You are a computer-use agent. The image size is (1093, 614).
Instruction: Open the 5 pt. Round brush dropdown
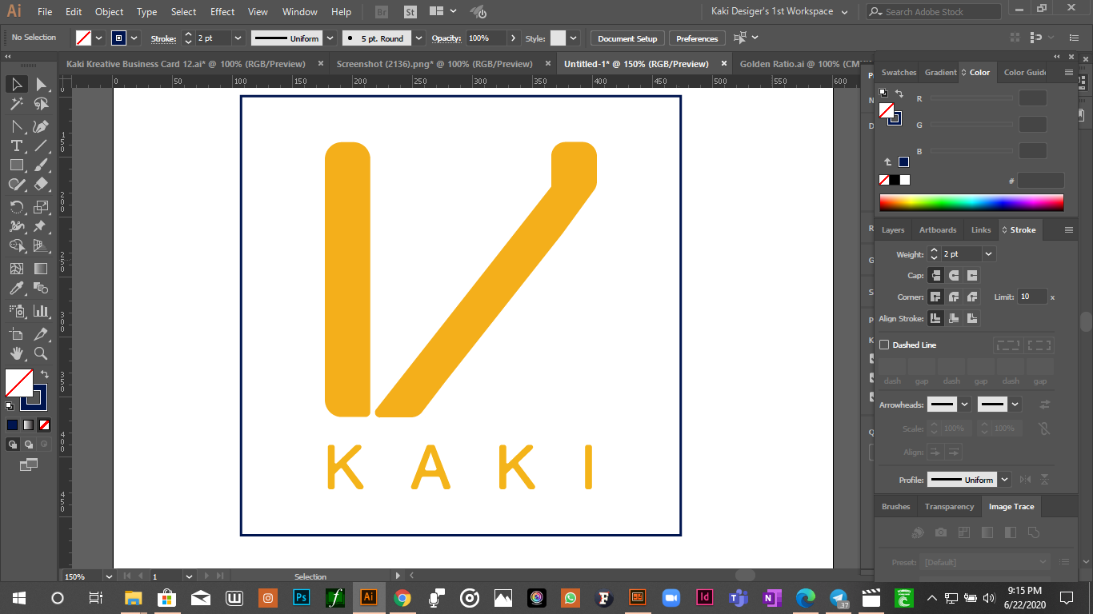pos(419,38)
